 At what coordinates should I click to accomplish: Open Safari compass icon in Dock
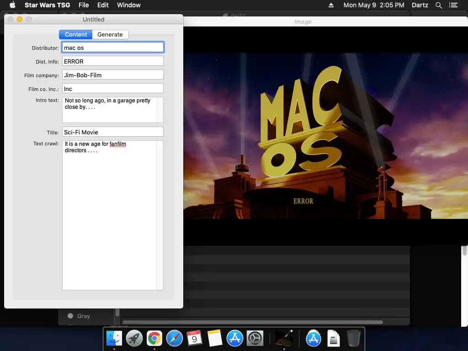174,339
